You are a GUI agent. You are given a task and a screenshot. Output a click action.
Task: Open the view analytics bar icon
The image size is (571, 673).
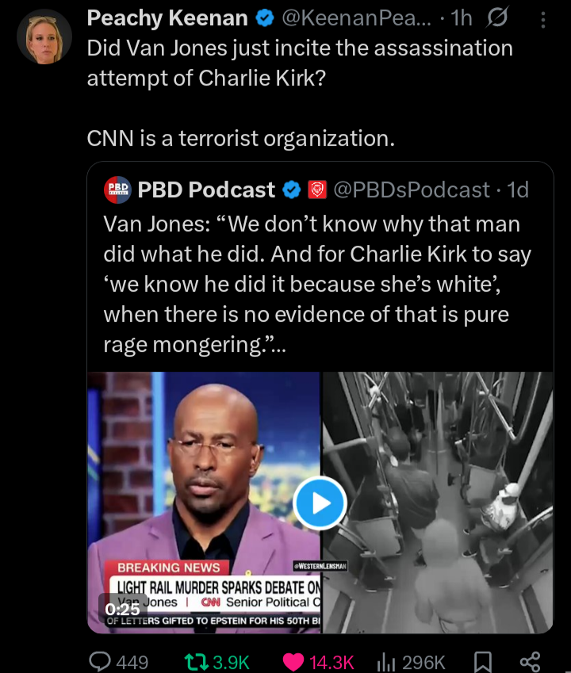click(x=386, y=662)
